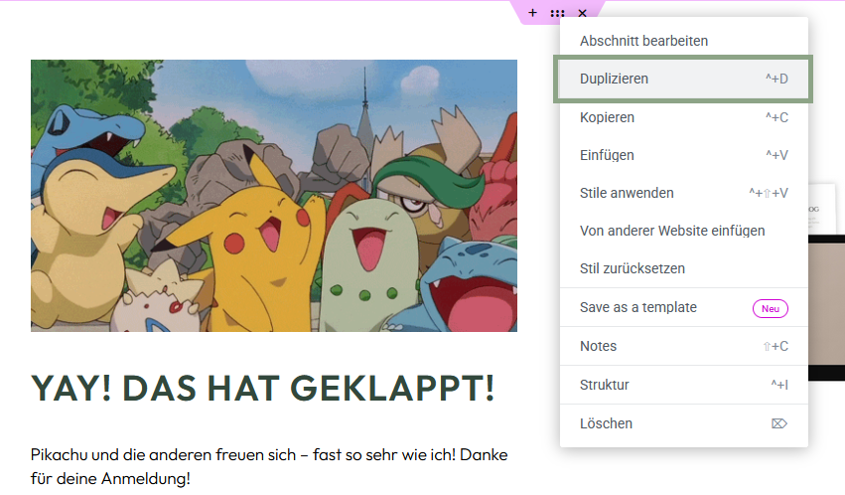Open Struktur navigator entry
This screenshot has height=495, width=845.
click(684, 385)
